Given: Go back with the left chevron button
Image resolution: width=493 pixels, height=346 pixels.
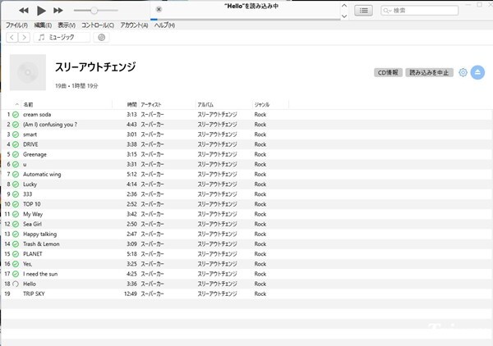Looking at the screenshot, I should (x=12, y=38).
